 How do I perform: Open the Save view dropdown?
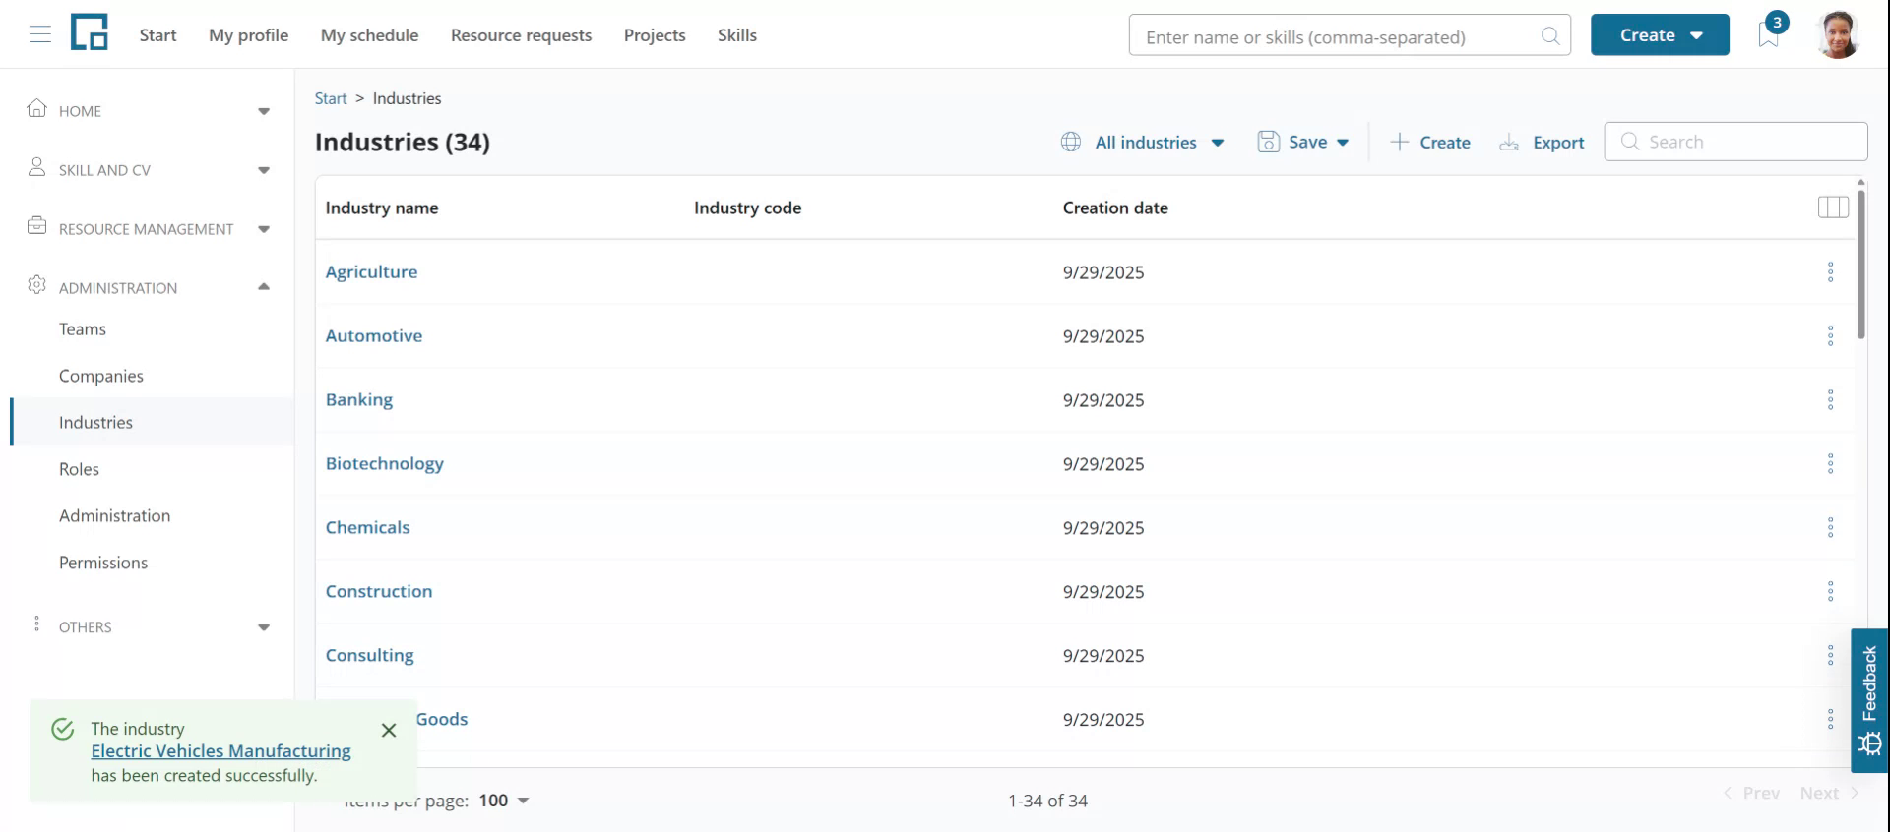(1303, 143)
